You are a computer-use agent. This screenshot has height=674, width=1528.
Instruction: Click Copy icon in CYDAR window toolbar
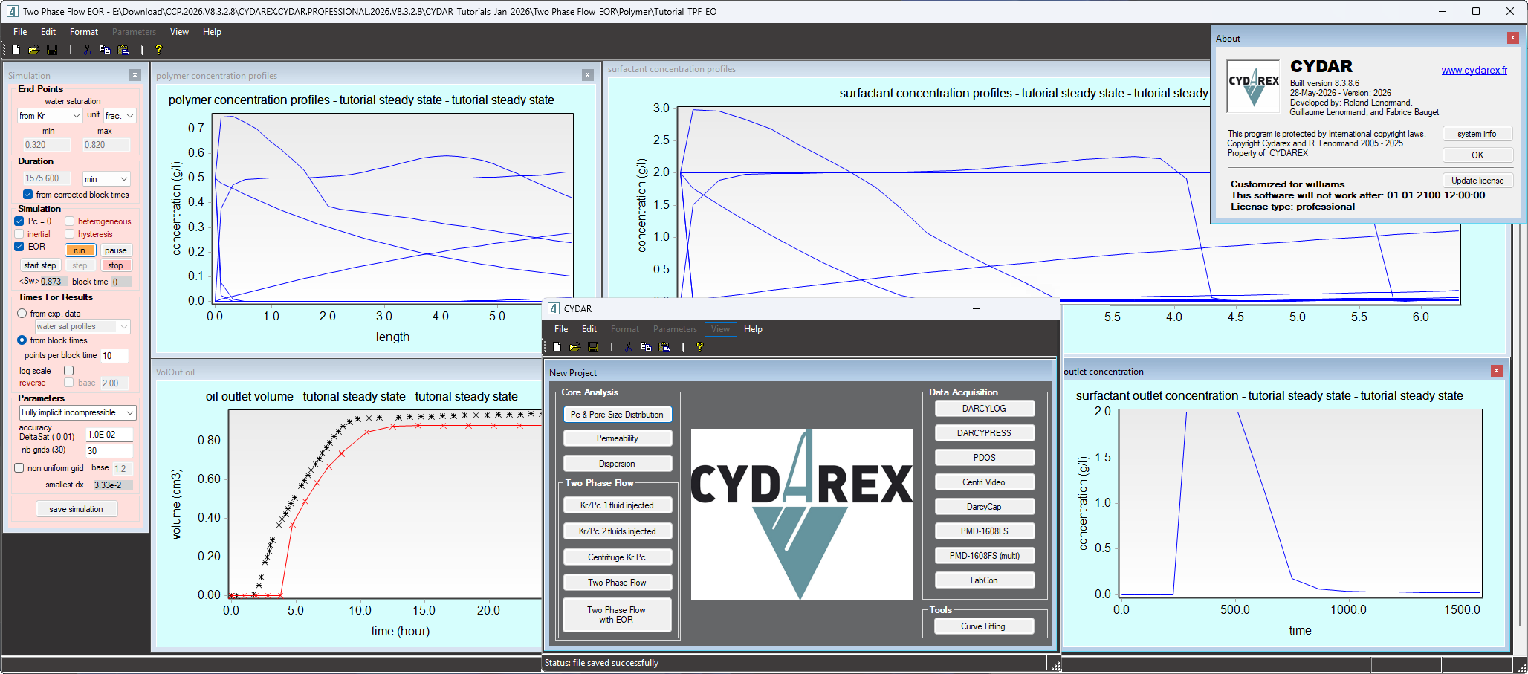click(x=646, y=347)
